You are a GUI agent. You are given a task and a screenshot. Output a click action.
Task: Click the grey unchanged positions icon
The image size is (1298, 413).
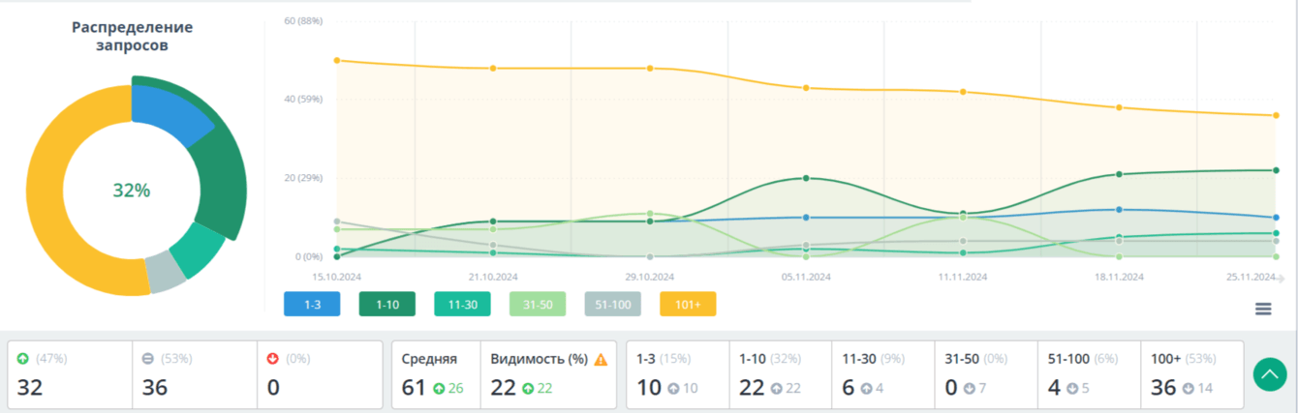click(x=148, y=359)
